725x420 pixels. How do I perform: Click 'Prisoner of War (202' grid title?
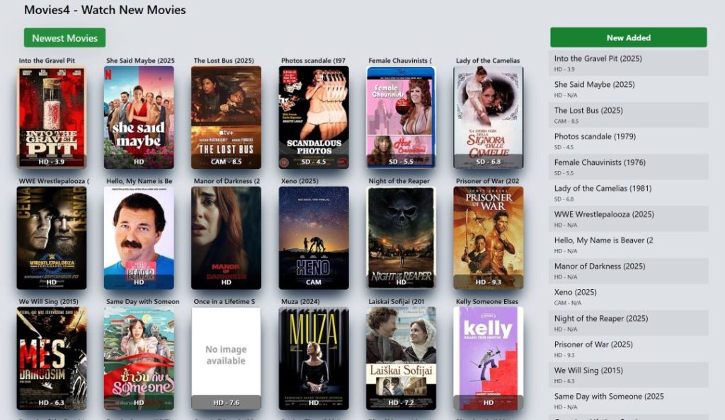(x=487, y=181)
